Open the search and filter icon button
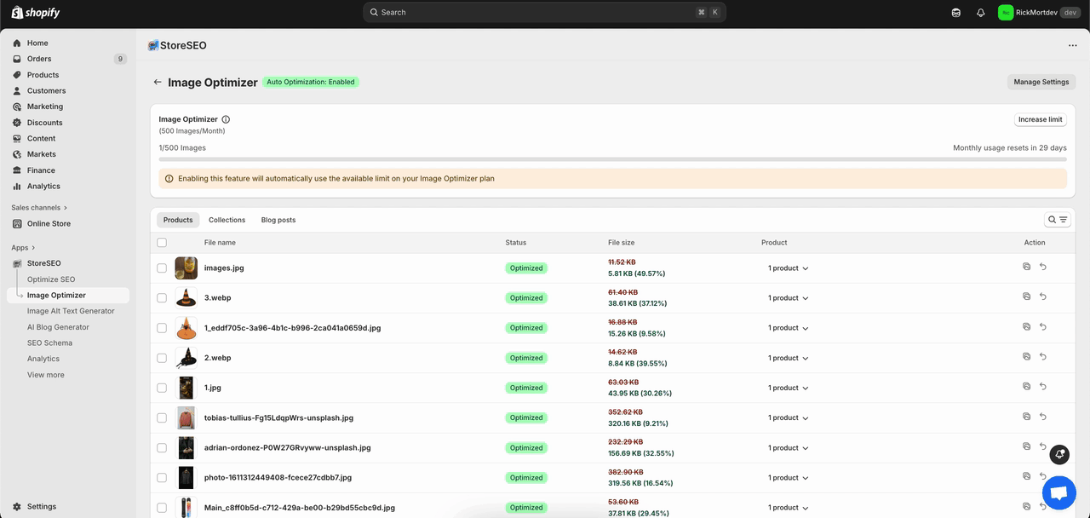The height and width of the screenshot is (518, 1090). [1057, 220]
